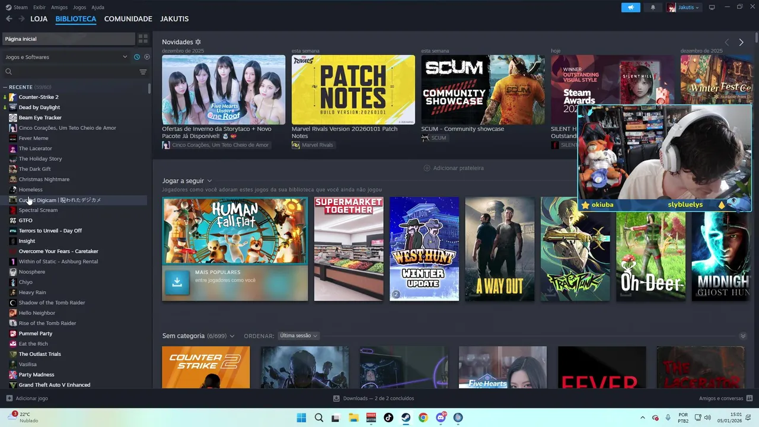This screenshot has width=759, height=427.
Task: Open Google Chrome from taskbar
Action: click(x=423, y=418)
